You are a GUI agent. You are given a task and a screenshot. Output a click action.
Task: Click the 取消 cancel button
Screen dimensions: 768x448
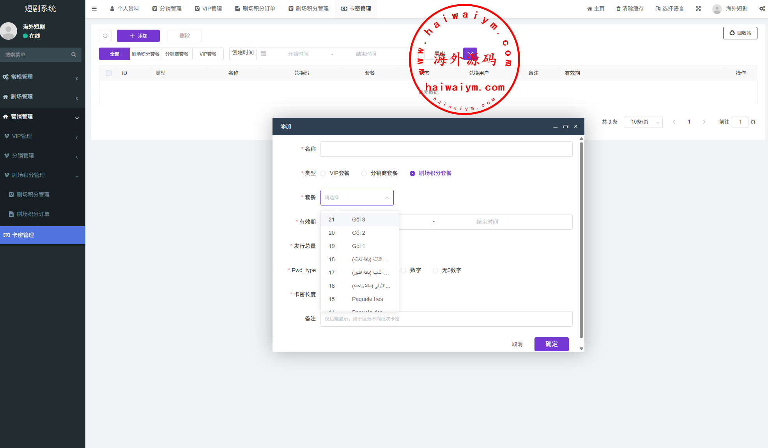[517, 344]
